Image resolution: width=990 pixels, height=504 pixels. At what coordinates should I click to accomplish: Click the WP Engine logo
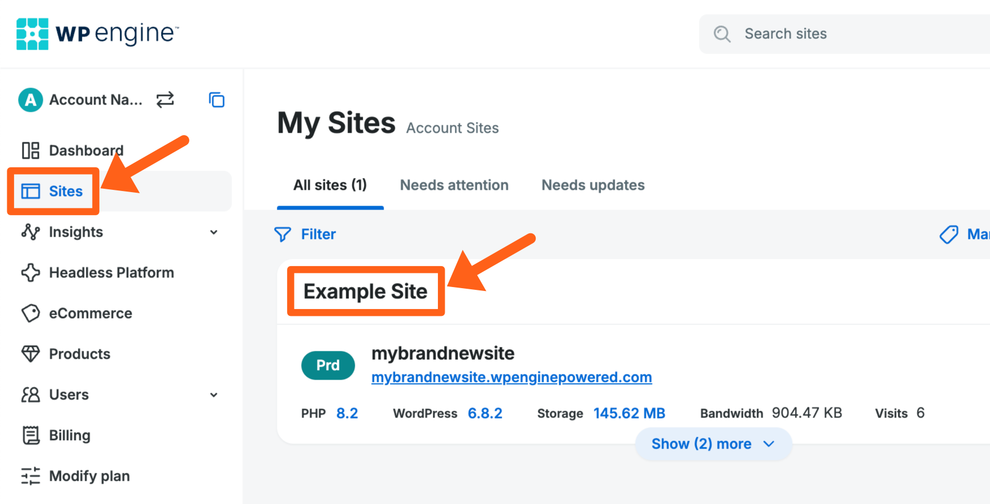[97, 34]
